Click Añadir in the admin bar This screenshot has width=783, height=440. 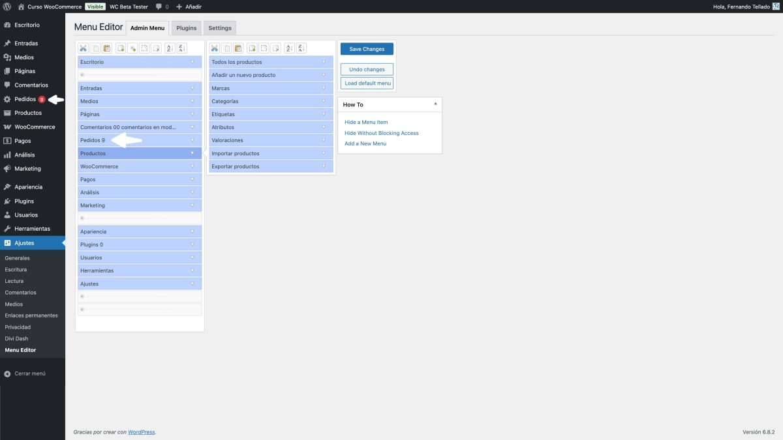(x=189, y=7)
